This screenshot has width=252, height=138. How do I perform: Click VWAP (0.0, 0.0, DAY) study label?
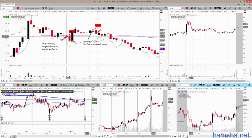103,11
